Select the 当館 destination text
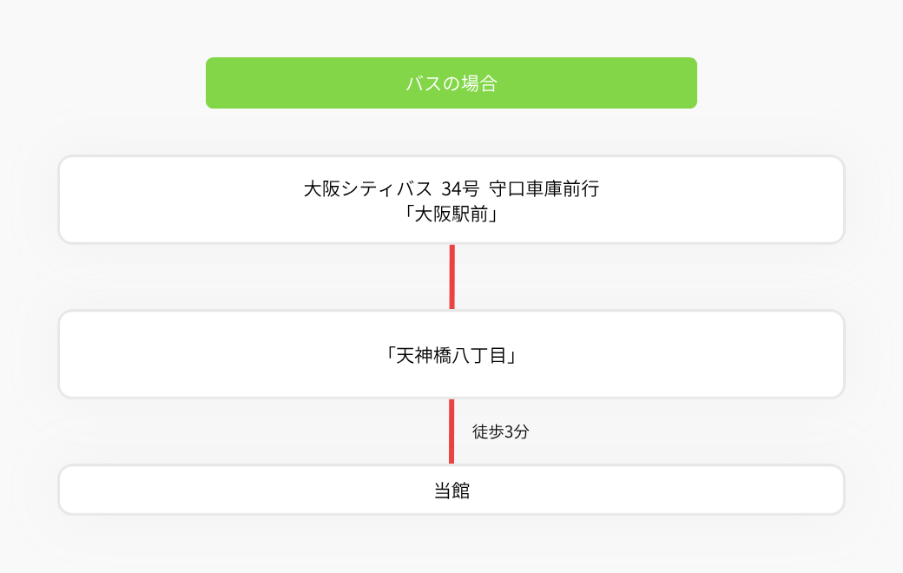 click(x=451, y=491)
